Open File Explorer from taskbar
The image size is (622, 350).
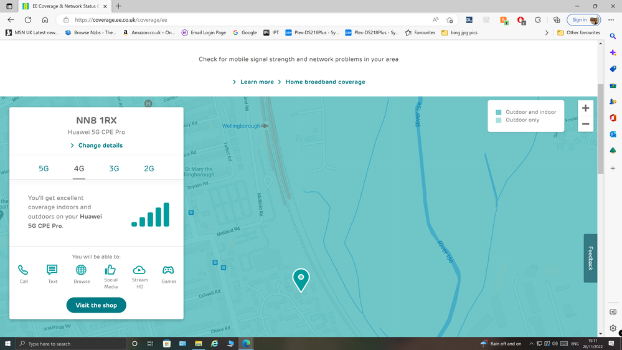199,344
